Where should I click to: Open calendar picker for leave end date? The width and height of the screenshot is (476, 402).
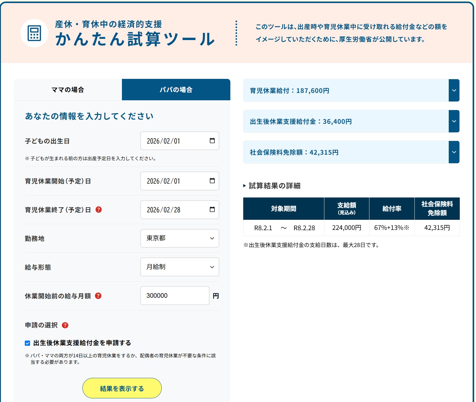212,209
